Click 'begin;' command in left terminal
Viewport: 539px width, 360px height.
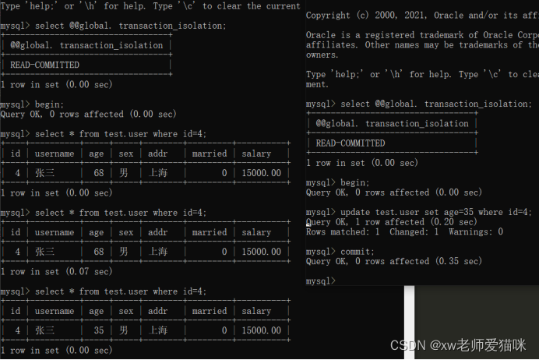click(49, 104)
